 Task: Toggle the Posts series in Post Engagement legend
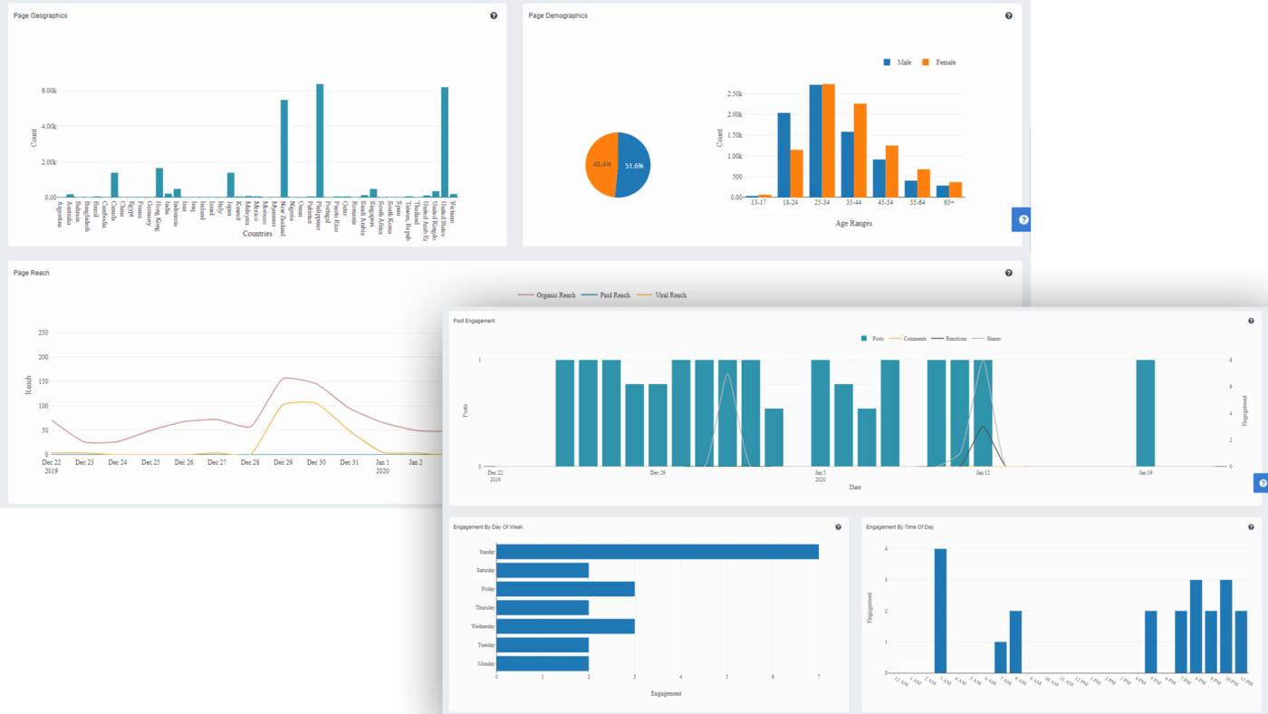pyautogui.click(x=873, y=339)
